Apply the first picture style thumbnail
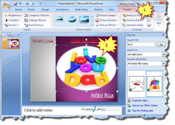The width and height of the screenshot is (175, 125). (60, 19)
